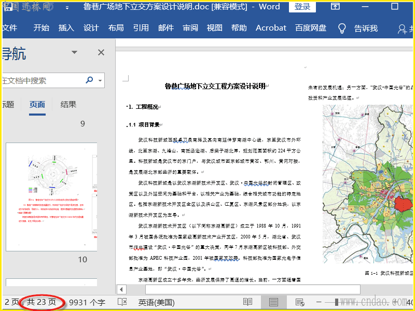Click the Tell Me lightbulb icon

[x=342, y=28]
